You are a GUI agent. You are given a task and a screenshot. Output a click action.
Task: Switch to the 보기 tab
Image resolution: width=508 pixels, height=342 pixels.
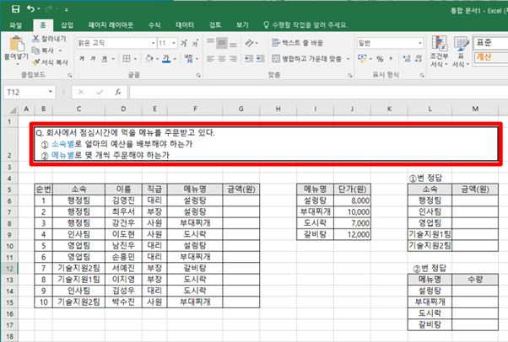coord(242,25)
